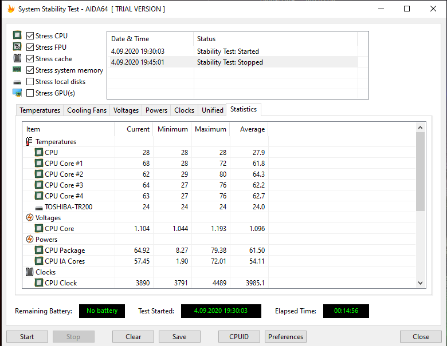Switch to the Unified tab
447x346 pixels.
pos(213,110)
